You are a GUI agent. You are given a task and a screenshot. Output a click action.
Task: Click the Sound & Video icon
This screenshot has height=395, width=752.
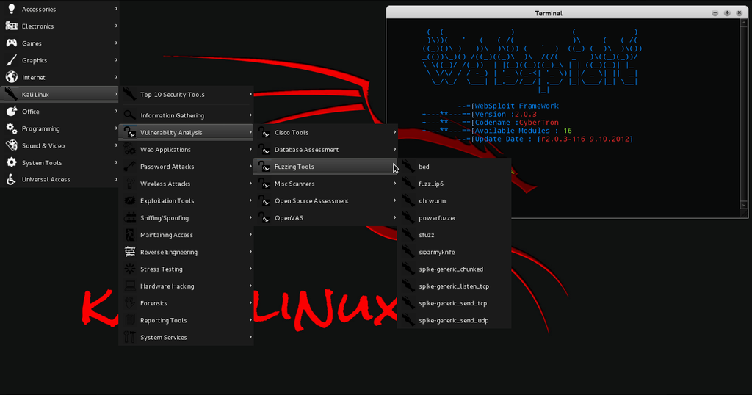coord(12,145)
